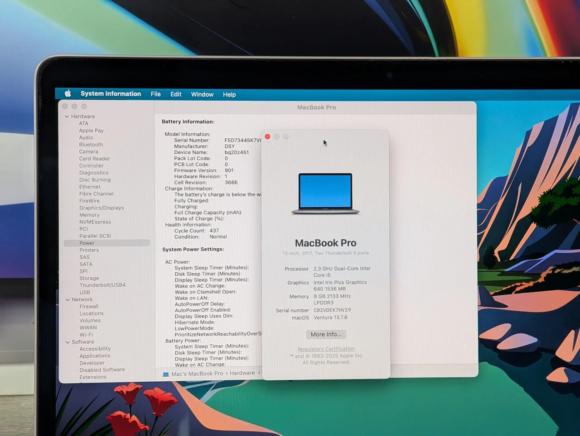Click the Mac icon in path bar
580x436 pixels.
click(165, 374)
